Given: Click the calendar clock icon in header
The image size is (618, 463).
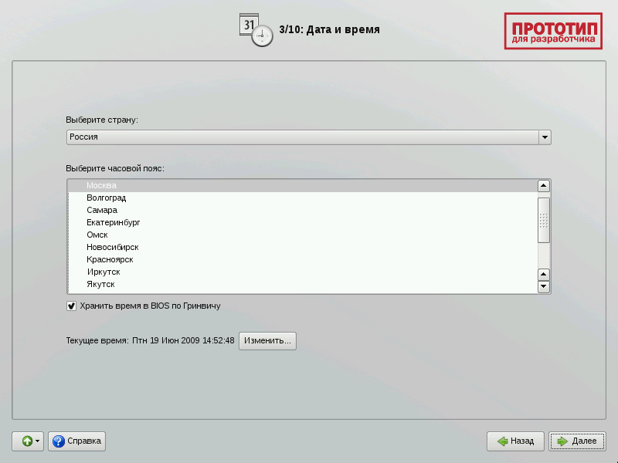Looking at the screenshot, I should [256, 30].
